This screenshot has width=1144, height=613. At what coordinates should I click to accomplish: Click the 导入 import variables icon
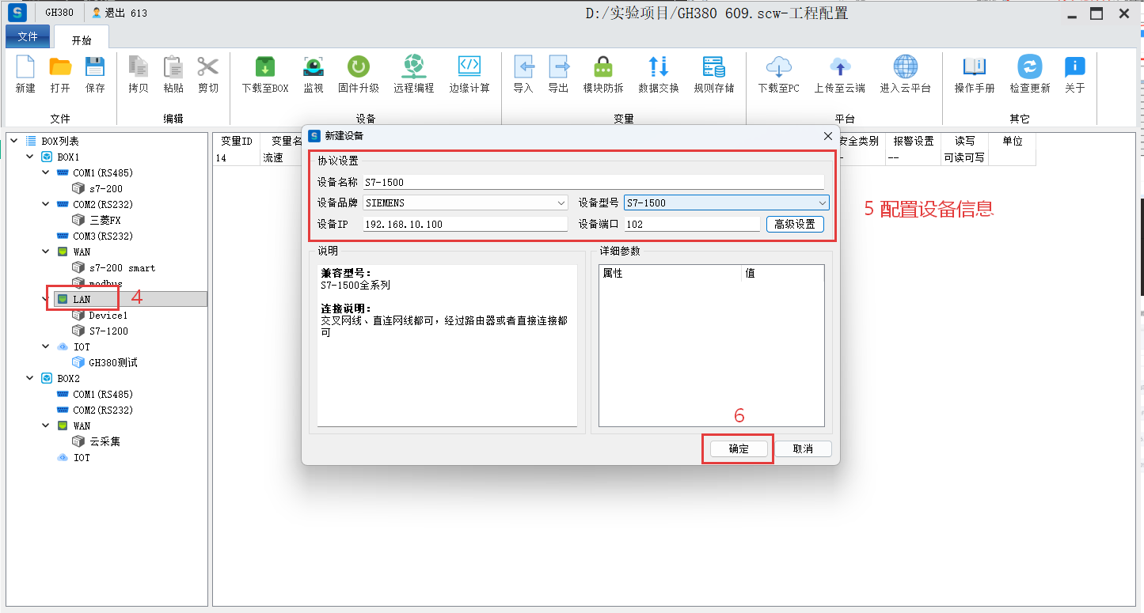[523, 68]
